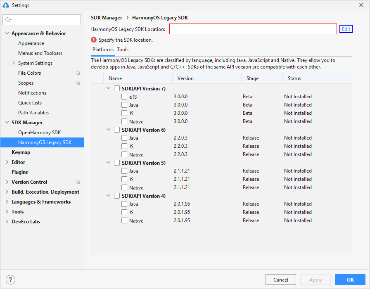370x289 pixels.
Task: Click Edit next to the SDK location
Action: (x=346, y=29)
